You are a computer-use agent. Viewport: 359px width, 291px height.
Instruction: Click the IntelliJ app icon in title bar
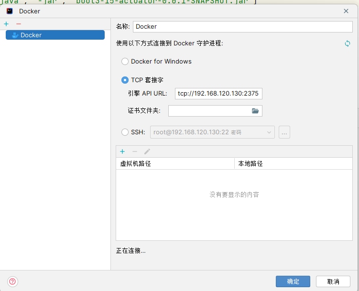coord(10,11)
